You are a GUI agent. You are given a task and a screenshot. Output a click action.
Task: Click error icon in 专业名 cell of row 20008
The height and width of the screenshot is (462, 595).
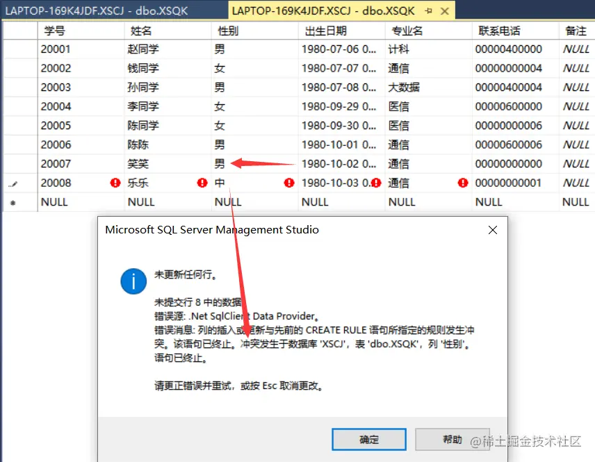point(463,183)
